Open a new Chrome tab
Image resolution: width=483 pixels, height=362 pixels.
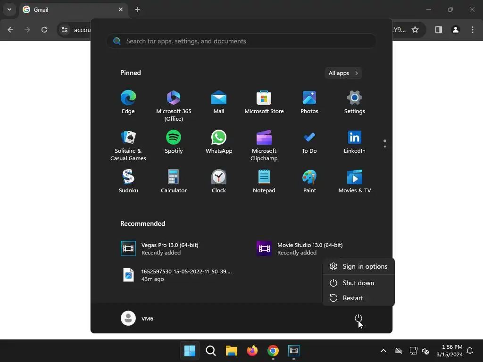[138, 9]
